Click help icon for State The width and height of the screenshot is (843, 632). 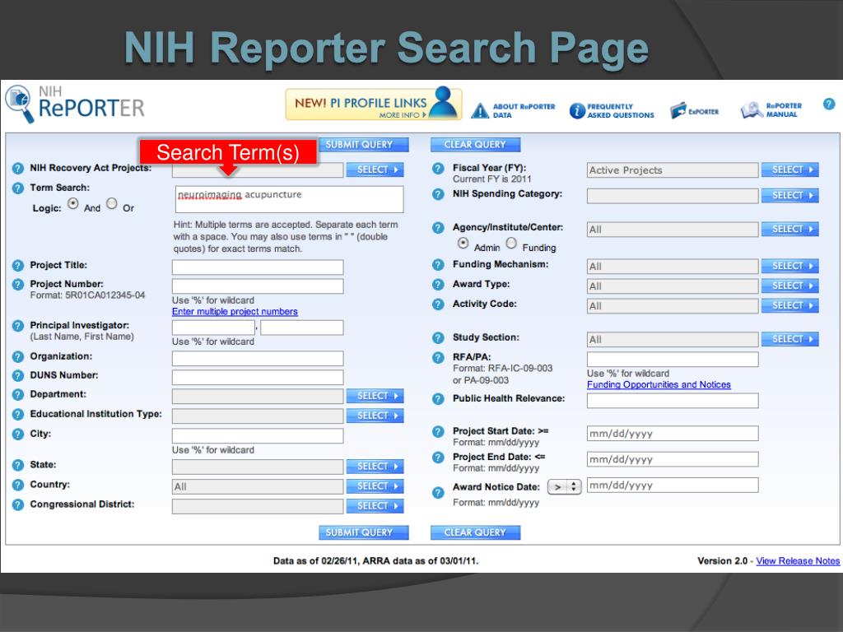(18, 466)
